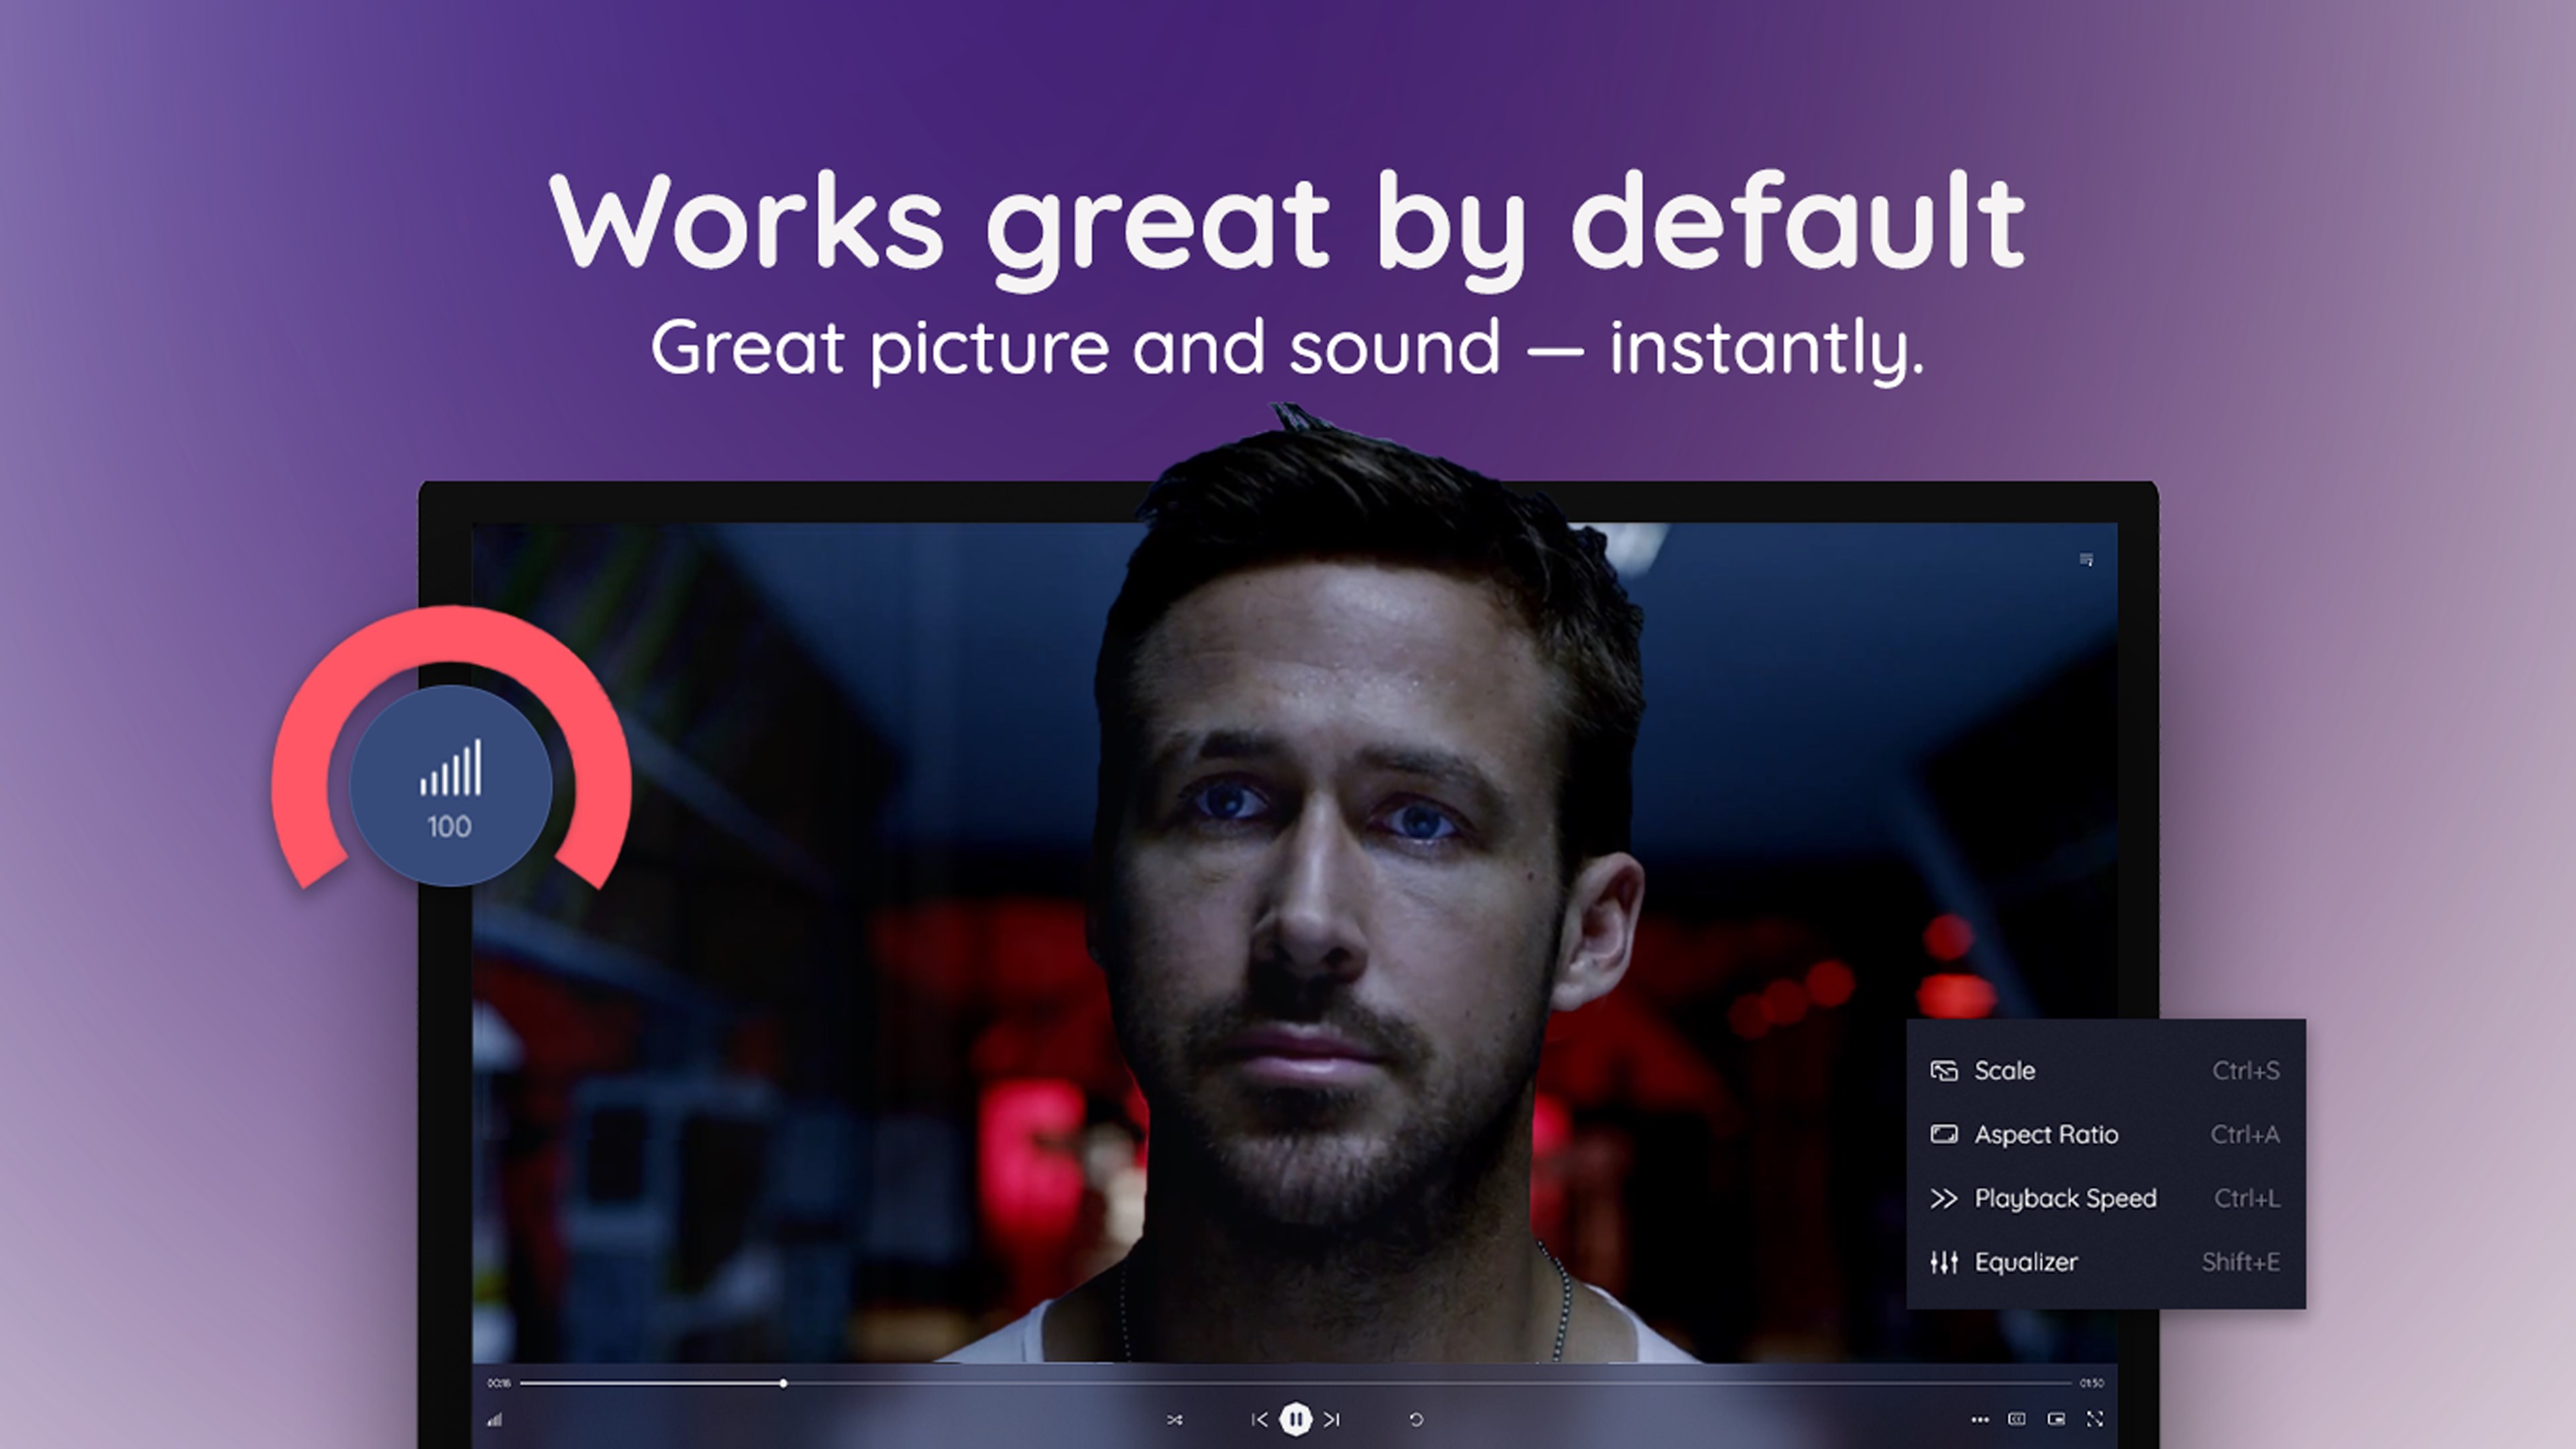Open the playlist icon at top right of video
Screen dimensions: 2576x1449
pos(2086,559)
